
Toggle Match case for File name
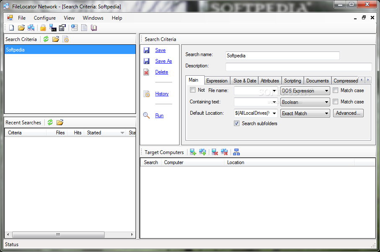click(335, 90)
